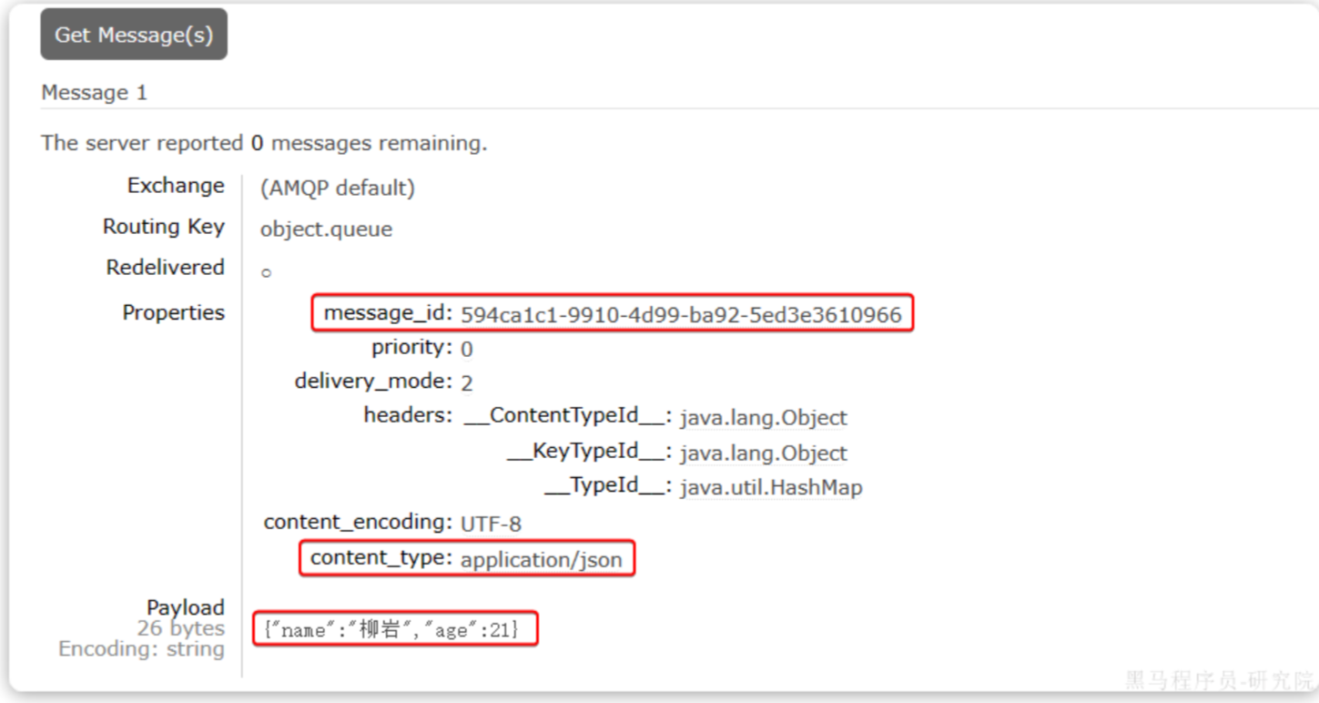Select the message_id UUID value

681,315
